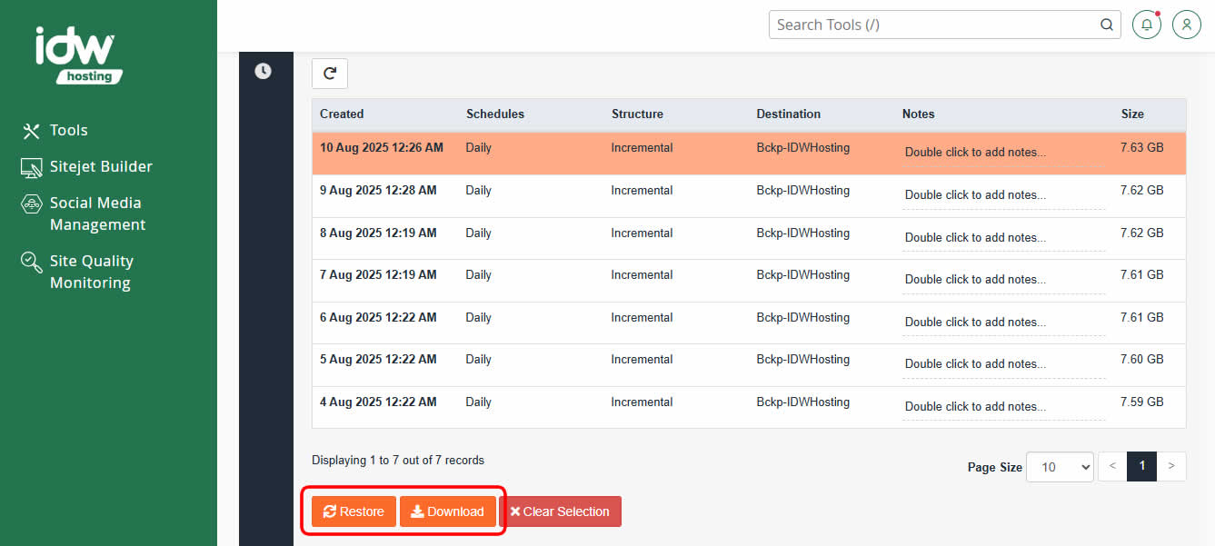Clear the current backup selection

coord(560,511)
